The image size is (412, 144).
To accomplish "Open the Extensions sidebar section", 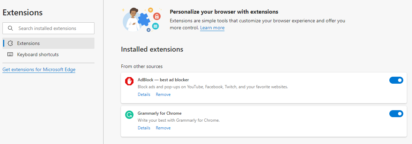I will 28,43.
